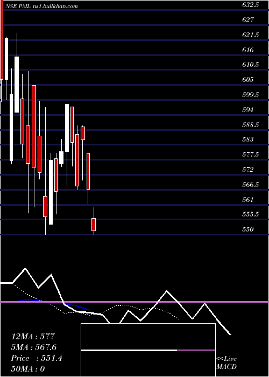This screenshot has width=269, height=377.
Task: Click the 'NSE PML ns1.bullkhan.com' chart title
Action: [42, 6]
